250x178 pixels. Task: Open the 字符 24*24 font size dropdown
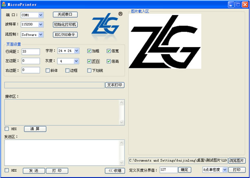[76, 51]
